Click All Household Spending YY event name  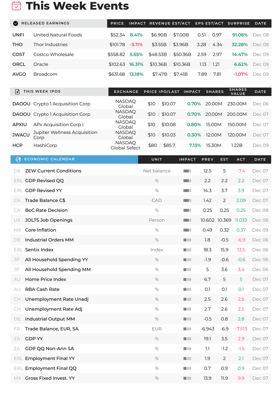pyautogui.click(x=56, y=260)
